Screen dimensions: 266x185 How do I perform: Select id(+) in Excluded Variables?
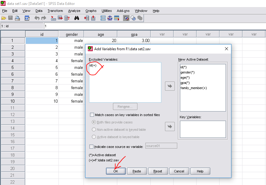click(x=93, y=65)
